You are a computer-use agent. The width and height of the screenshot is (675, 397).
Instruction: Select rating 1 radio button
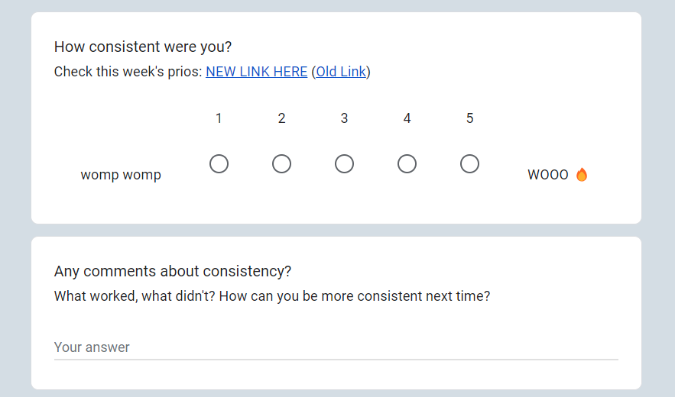219,164
